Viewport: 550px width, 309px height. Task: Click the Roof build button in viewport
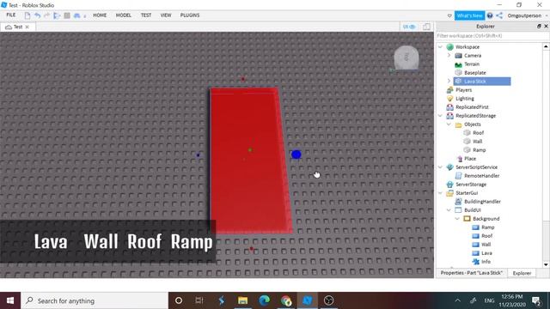tap(144, 242)
